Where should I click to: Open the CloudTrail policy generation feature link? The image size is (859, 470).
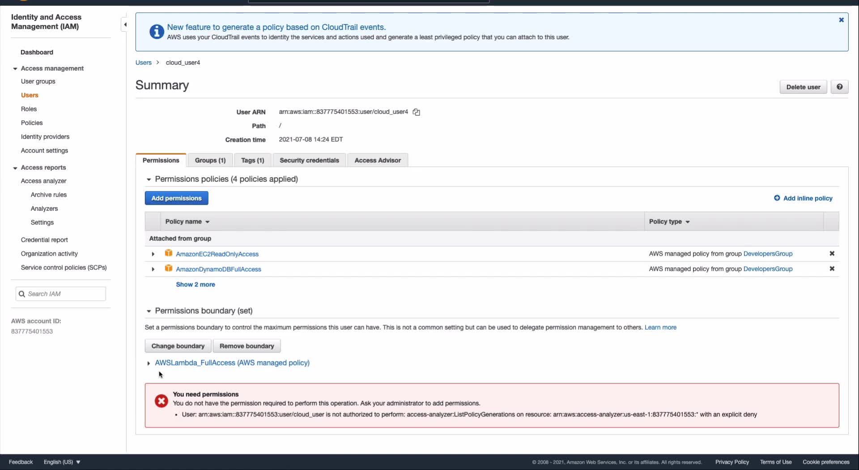276,27
